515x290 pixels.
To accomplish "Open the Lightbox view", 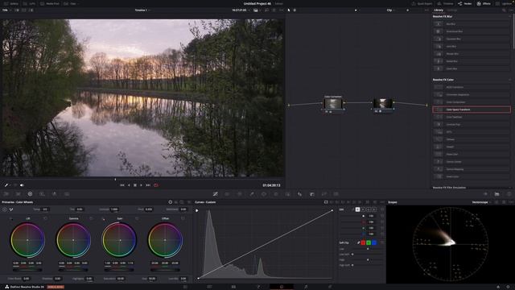I will [x=505, y=3].
